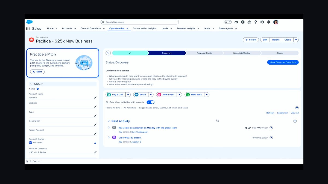Click the Name info icon
This screenshot has height=184, width=328.
38,89
